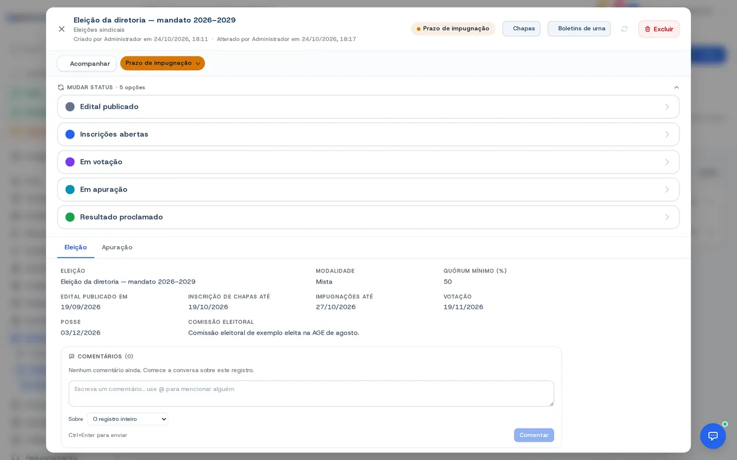This screenshot has width=737, height=460.
Task: Change status to Edital publicado
Action: (x=368, y=107)
